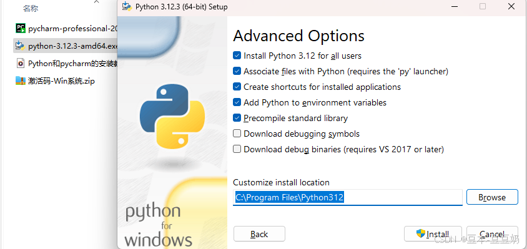This screenshot has width=527, height=249.
Task: Enable Download debug binaries option
Action: coord(237,149)
